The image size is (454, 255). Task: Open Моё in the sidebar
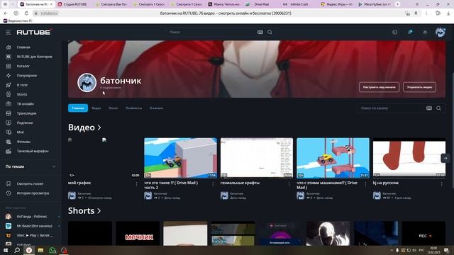[21, 132]
